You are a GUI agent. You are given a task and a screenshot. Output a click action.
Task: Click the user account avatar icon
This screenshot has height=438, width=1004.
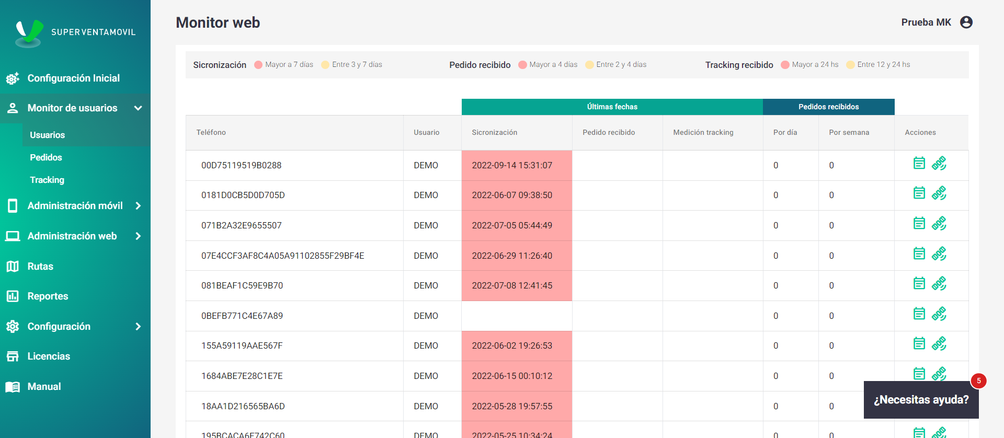pos(966,22)
